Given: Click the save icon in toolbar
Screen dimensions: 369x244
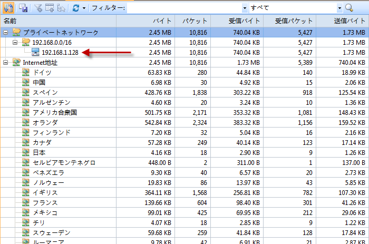Looking at the screenshot, I should (23, 8).
